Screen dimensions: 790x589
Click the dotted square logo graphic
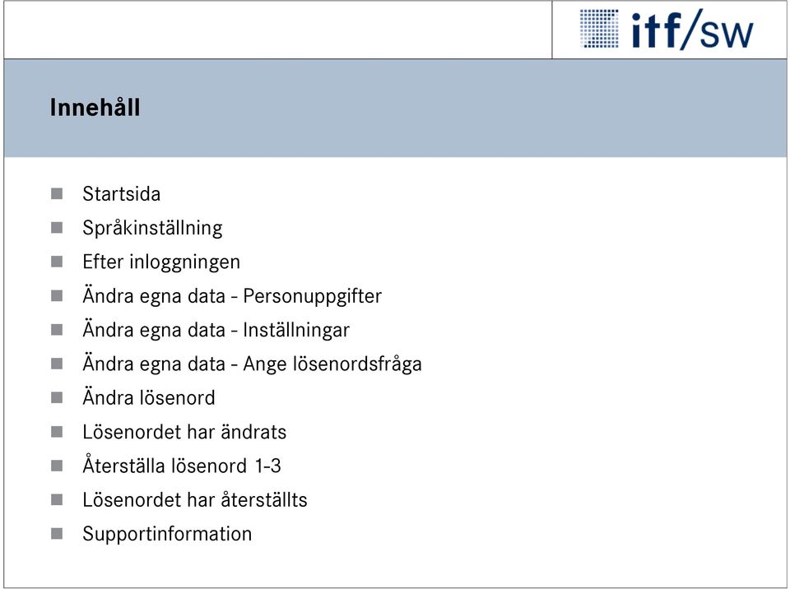(599, 29)
